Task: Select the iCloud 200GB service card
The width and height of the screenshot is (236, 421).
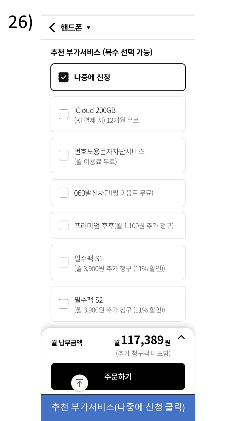Action: 118,114
